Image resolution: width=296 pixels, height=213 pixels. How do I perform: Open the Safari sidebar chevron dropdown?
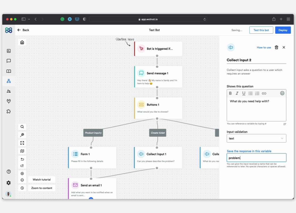(29, 19)
